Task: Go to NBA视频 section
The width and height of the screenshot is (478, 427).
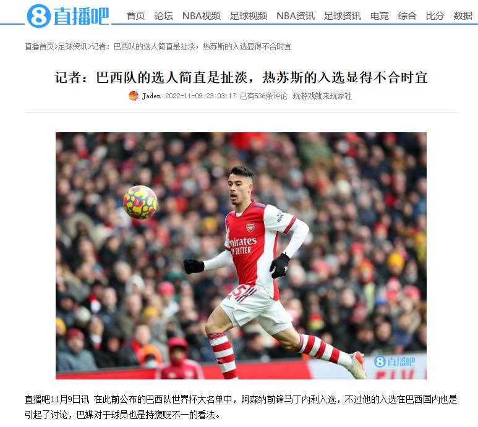Action: 202,16
